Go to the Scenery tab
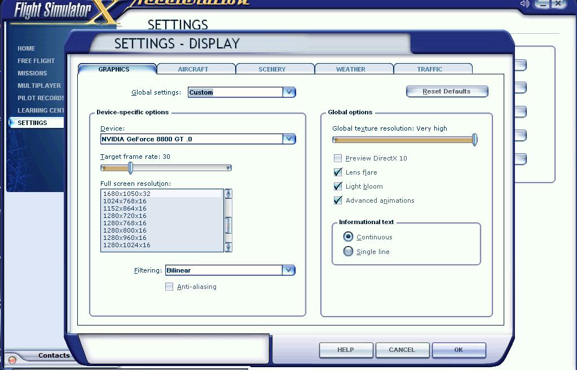The image size is (577, 370). [272, 69]
